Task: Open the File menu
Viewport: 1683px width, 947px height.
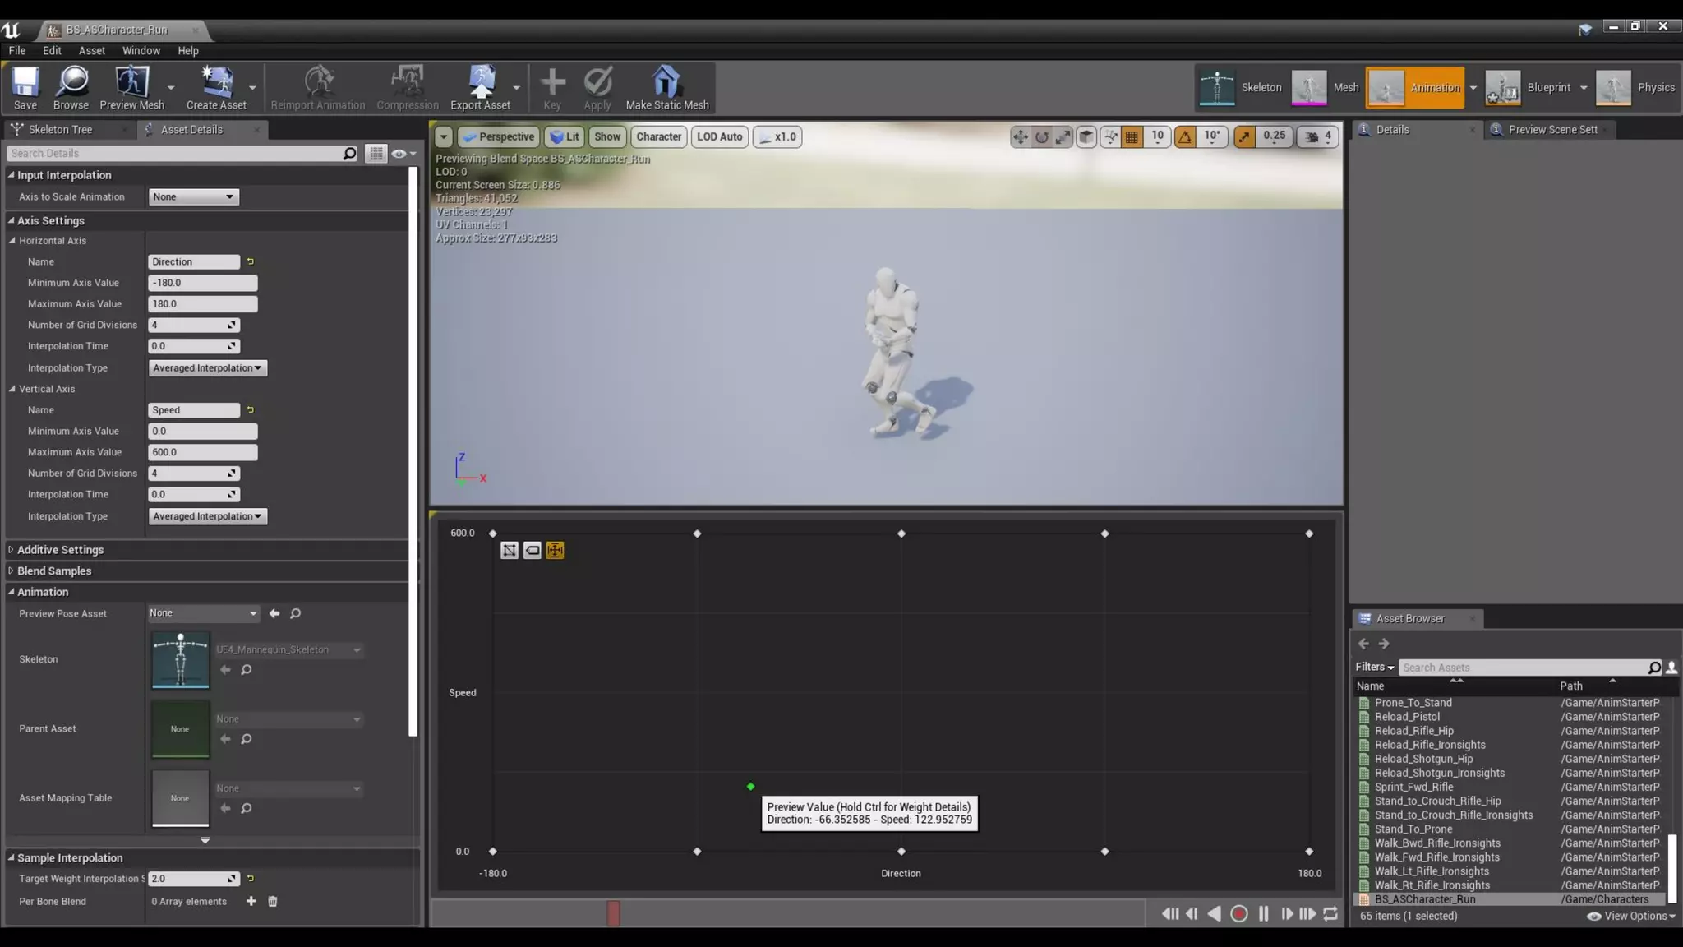Action: [x=17, y=50]
